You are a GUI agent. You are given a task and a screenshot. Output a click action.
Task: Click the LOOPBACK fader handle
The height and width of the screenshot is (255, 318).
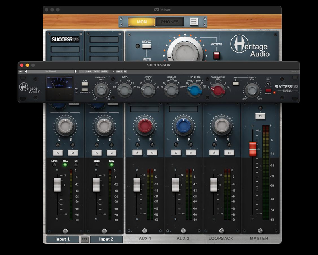pyautogui.click(x=214, y=185)
